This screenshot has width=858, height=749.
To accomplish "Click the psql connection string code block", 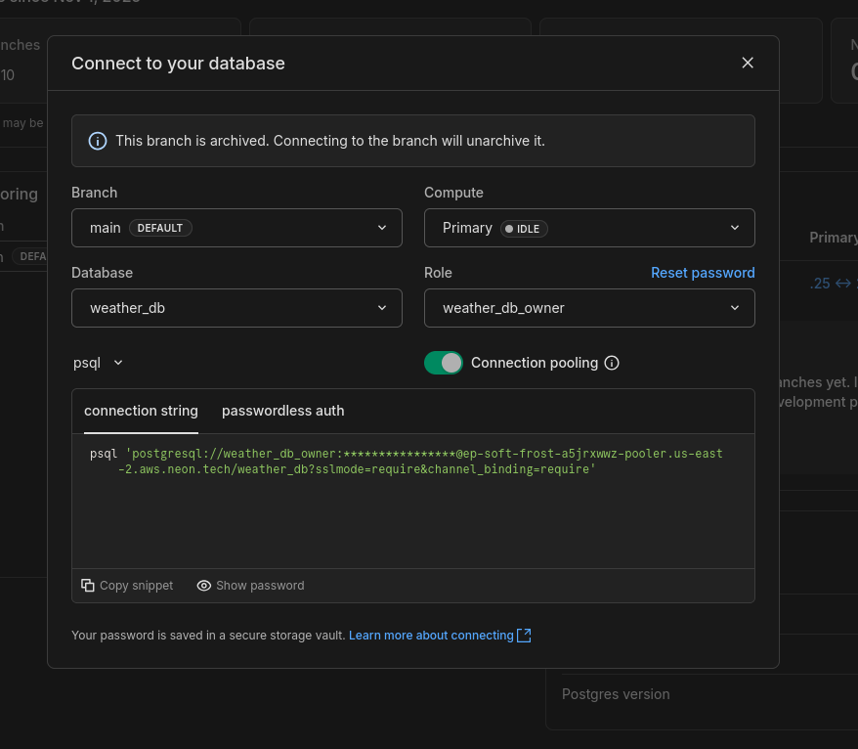I will tap(410, 462).
